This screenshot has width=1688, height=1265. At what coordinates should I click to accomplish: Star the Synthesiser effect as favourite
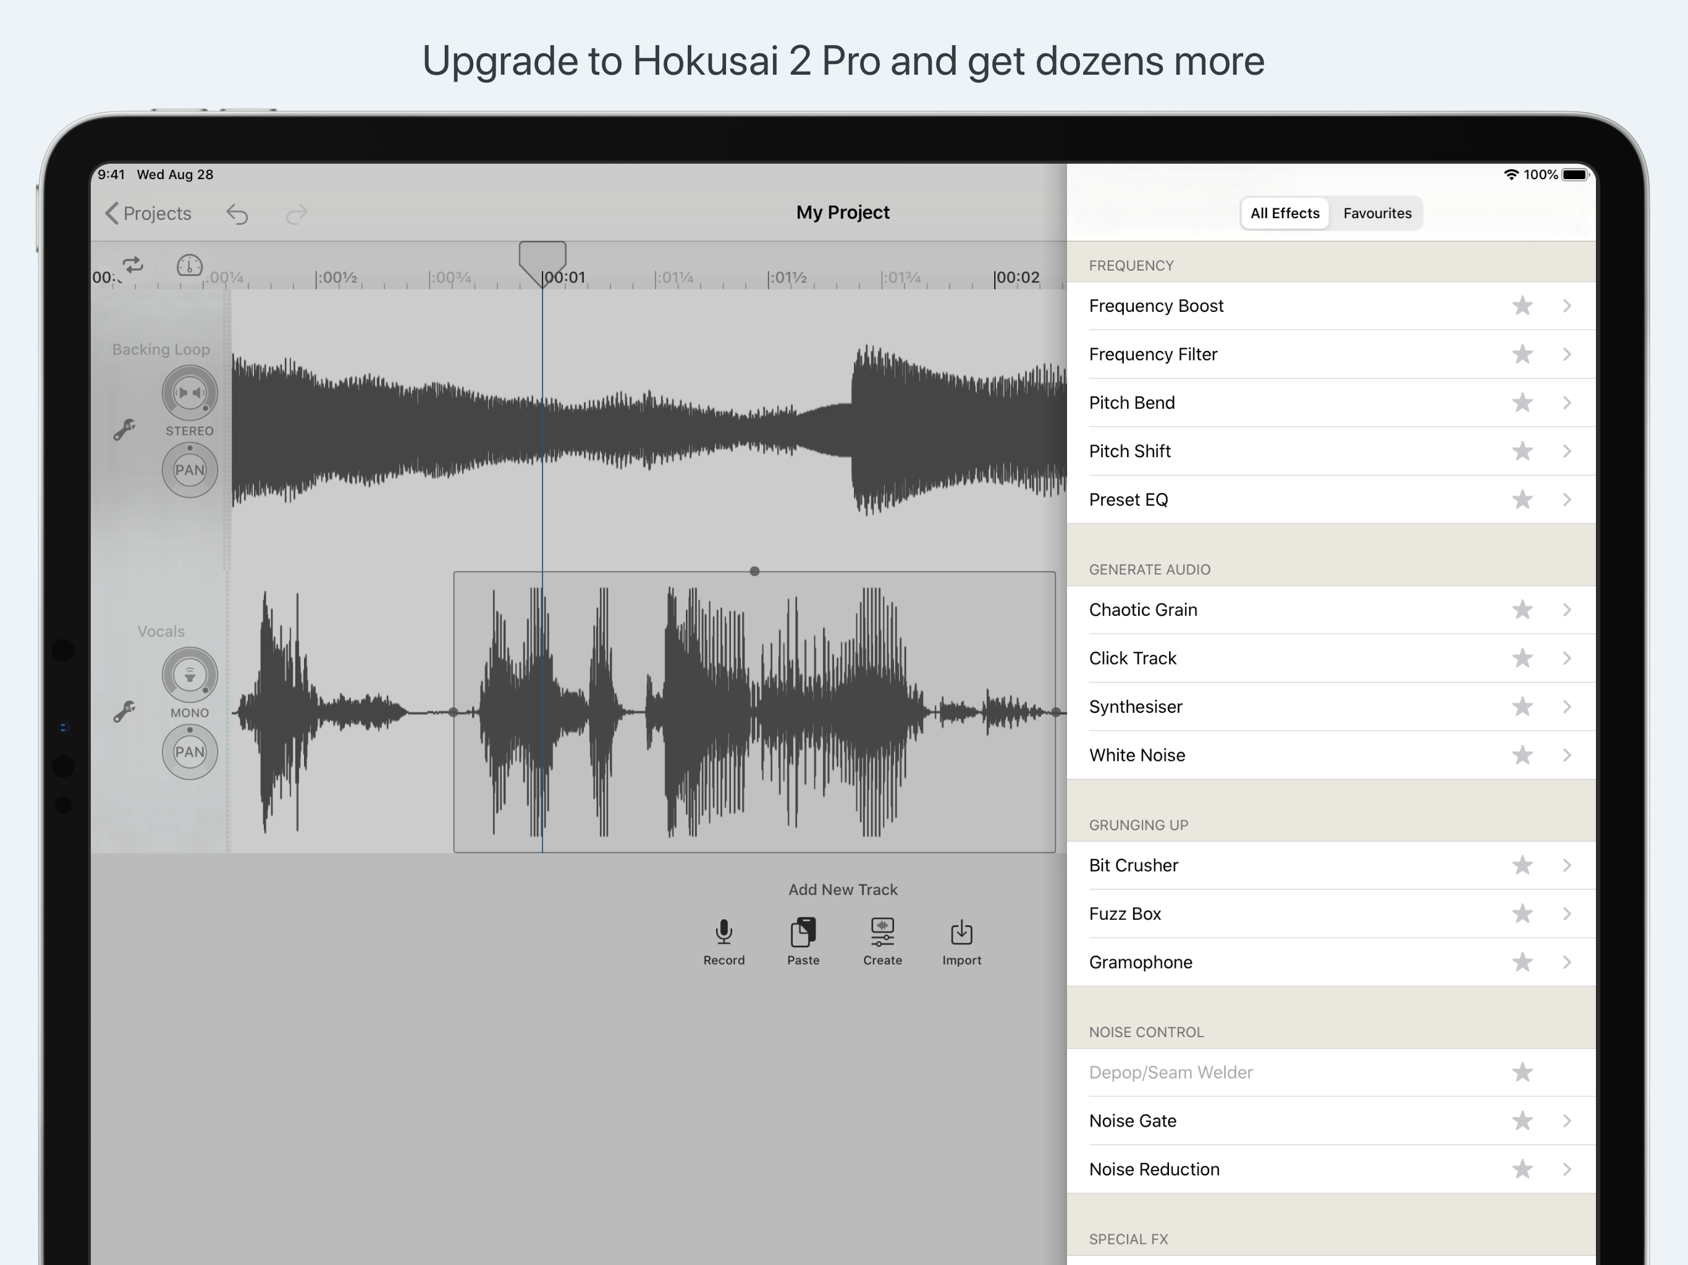pyautogui.click(x=1522, y=707)
